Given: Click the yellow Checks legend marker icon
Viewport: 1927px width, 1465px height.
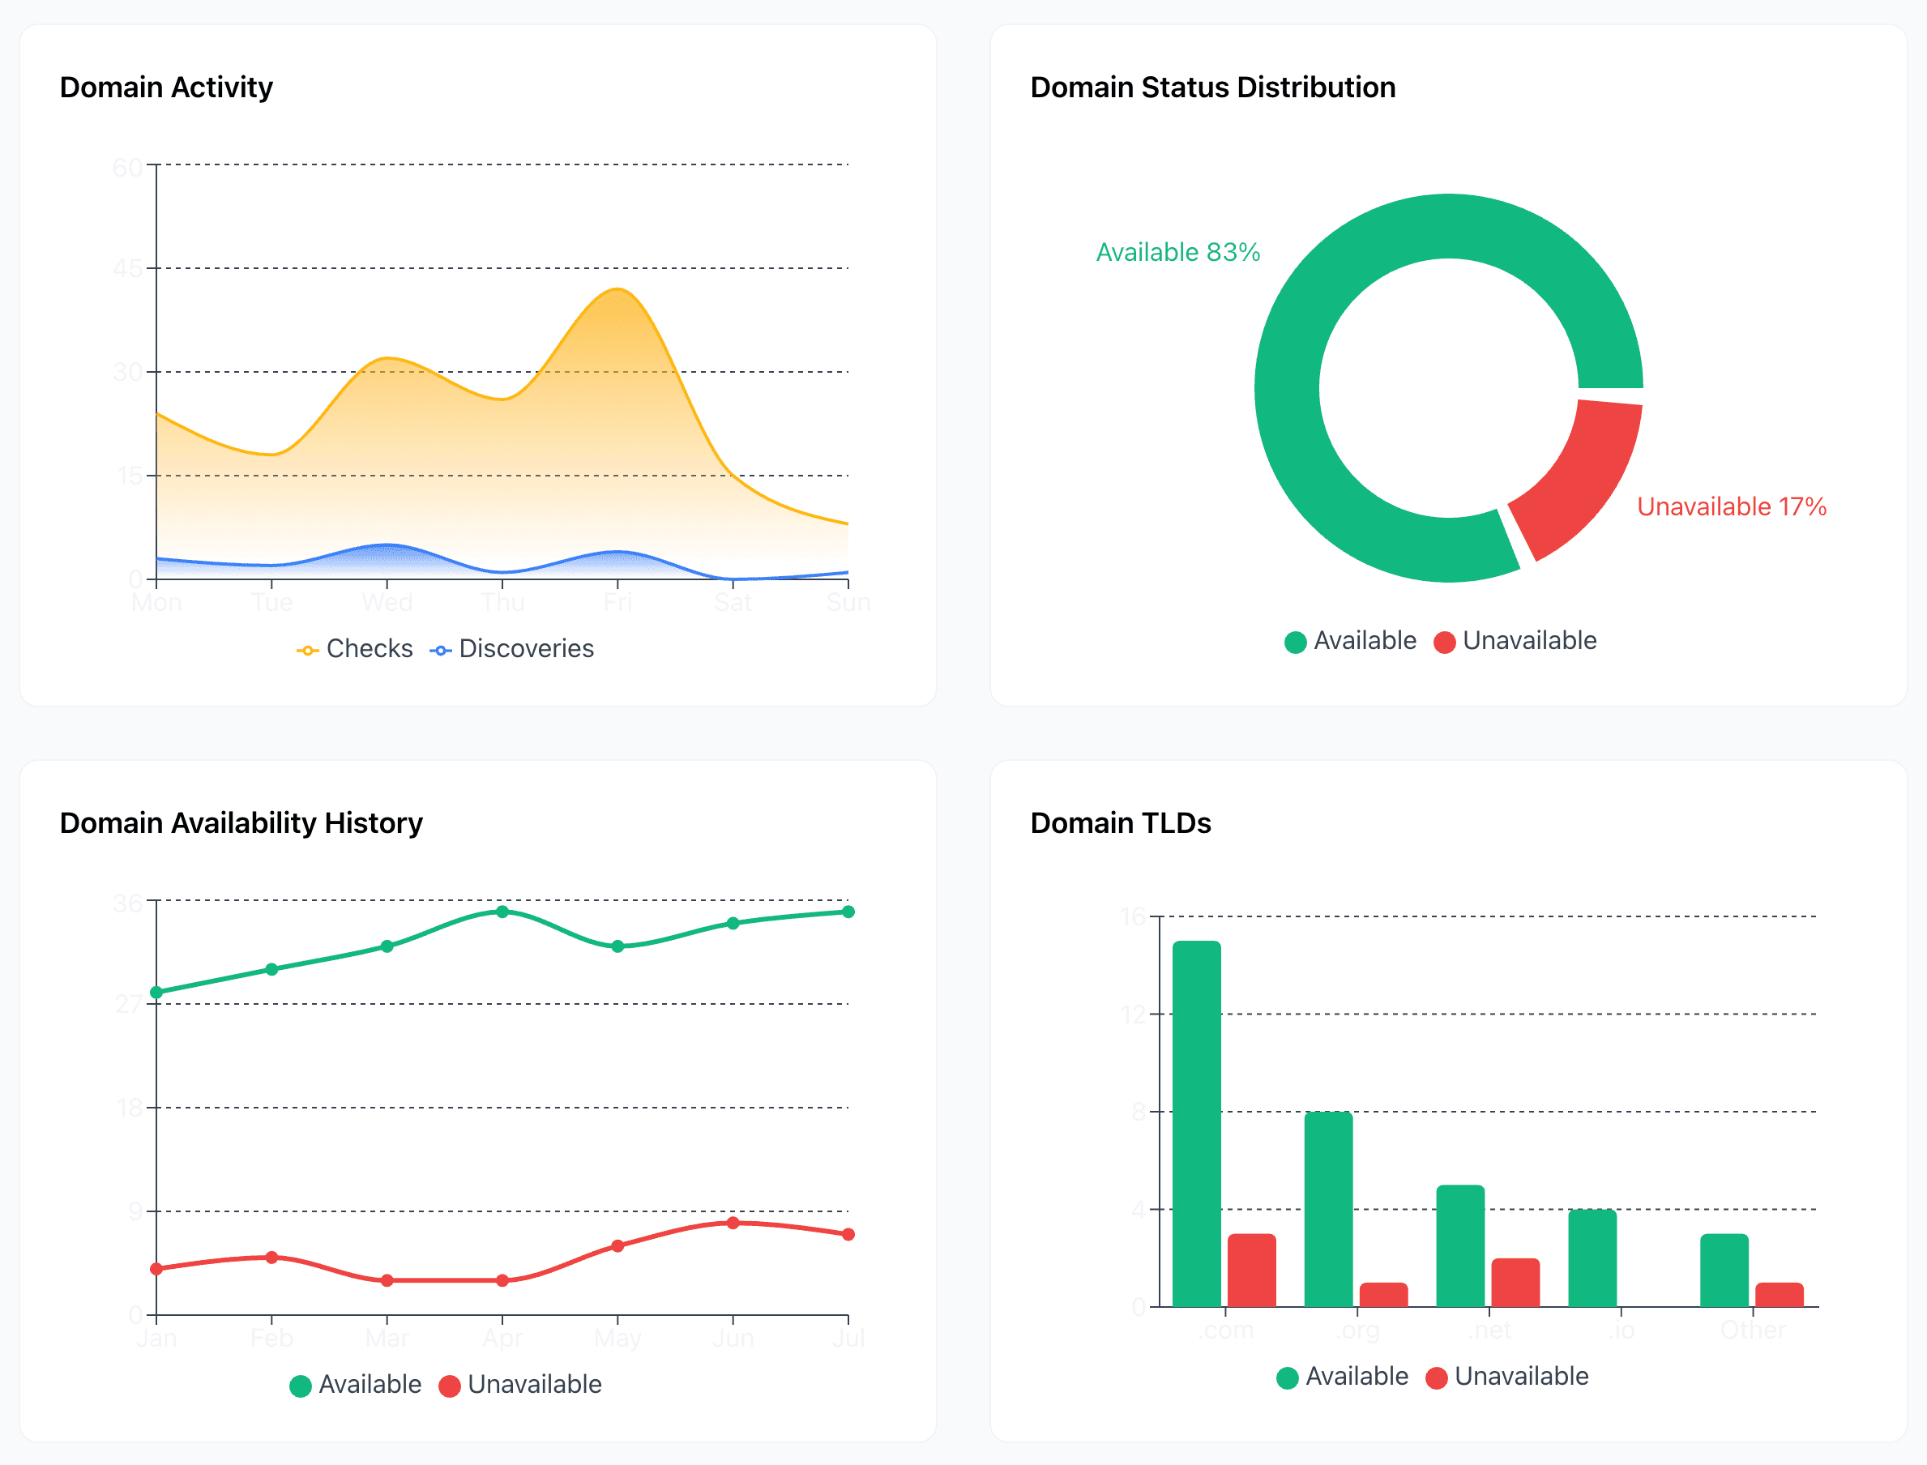Looking at the screenshot, I should [x=307, y=649].
